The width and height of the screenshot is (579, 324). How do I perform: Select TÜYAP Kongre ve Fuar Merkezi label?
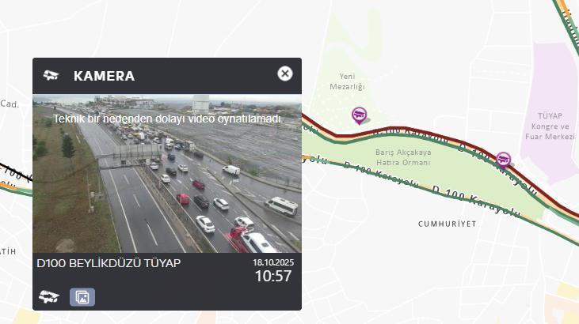(550, 126)
